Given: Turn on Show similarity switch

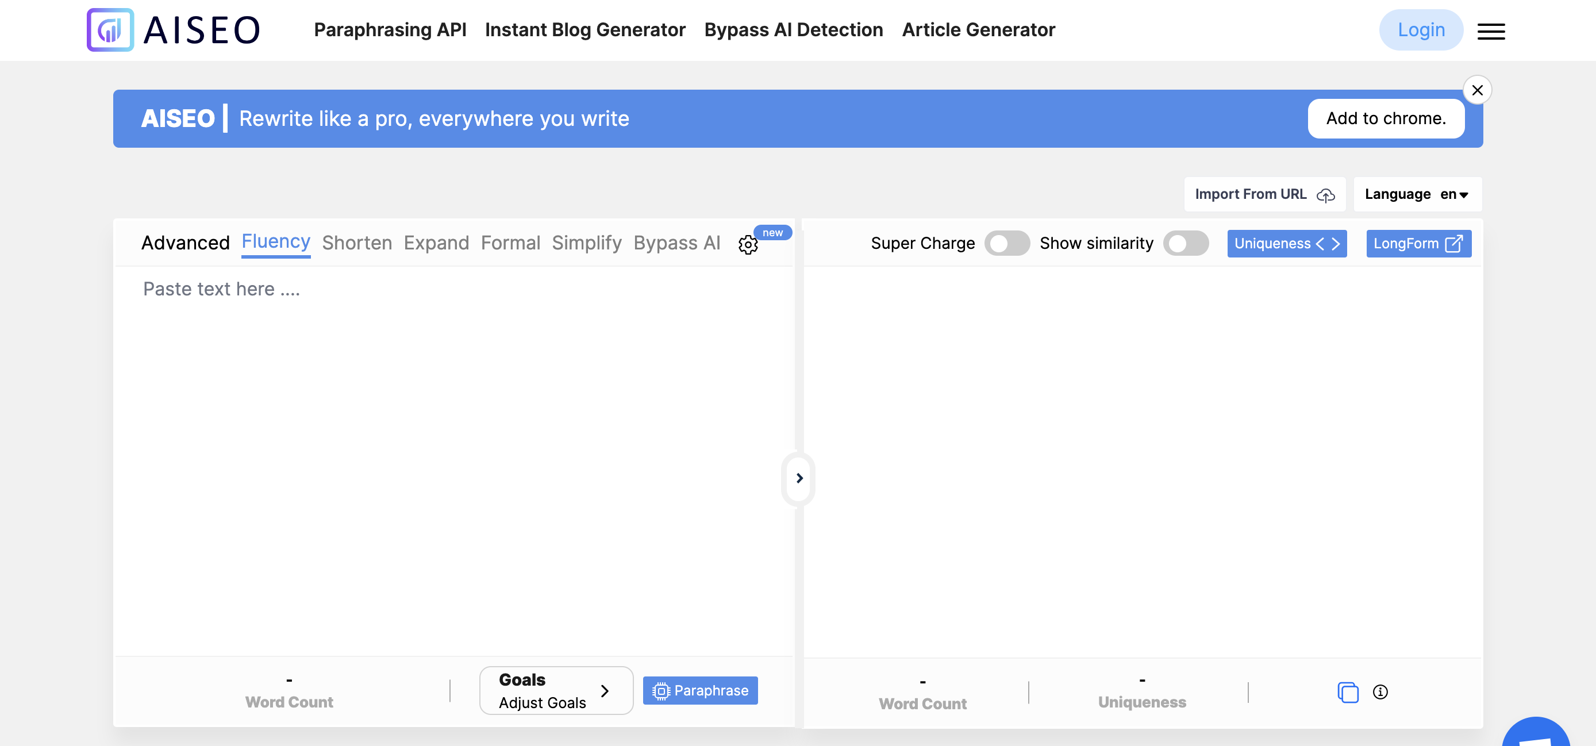Looking at the screenshot, I should coord(1185,244).
